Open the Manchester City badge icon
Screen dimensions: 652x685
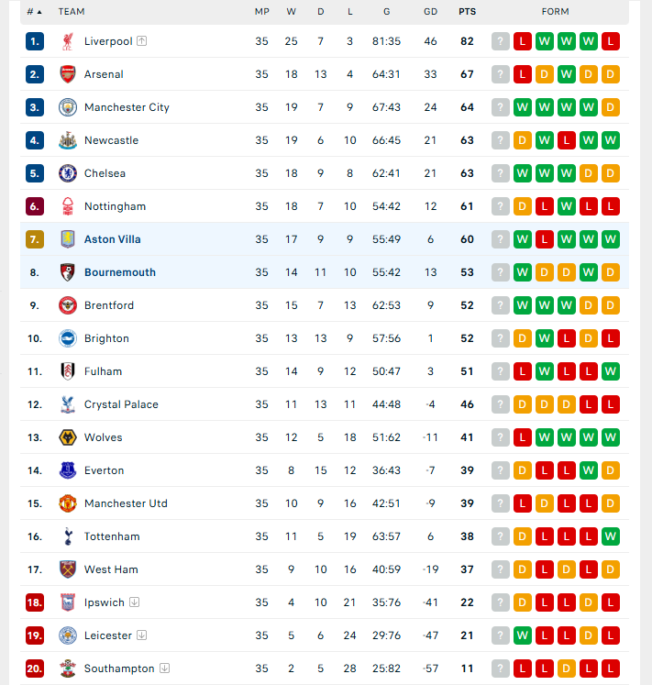[68, 107]
